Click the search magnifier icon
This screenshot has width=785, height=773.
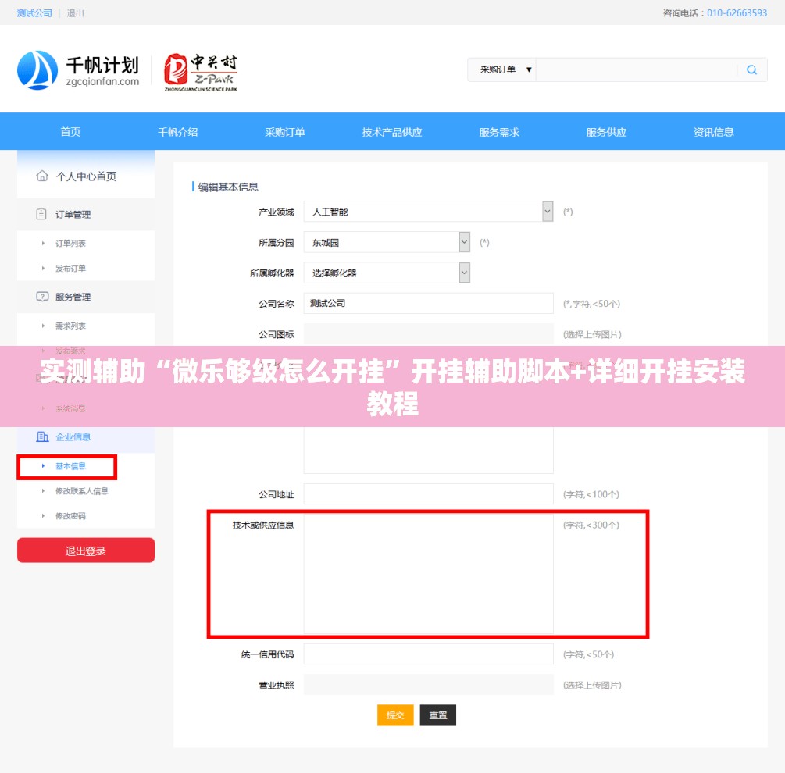751,69
